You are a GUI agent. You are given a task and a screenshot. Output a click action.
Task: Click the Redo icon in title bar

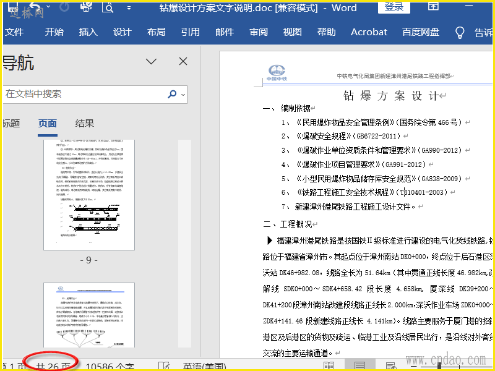tap(64, 7)
